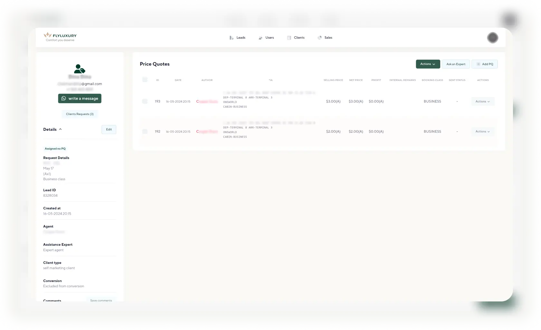Click the Leads chart icon
The width and height of the screenshot is (541, 330).
pyautogui.click(x=231, y=38)
